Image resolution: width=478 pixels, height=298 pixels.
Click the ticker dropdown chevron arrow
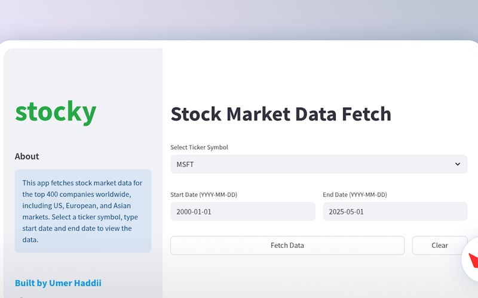pos(458,164)
